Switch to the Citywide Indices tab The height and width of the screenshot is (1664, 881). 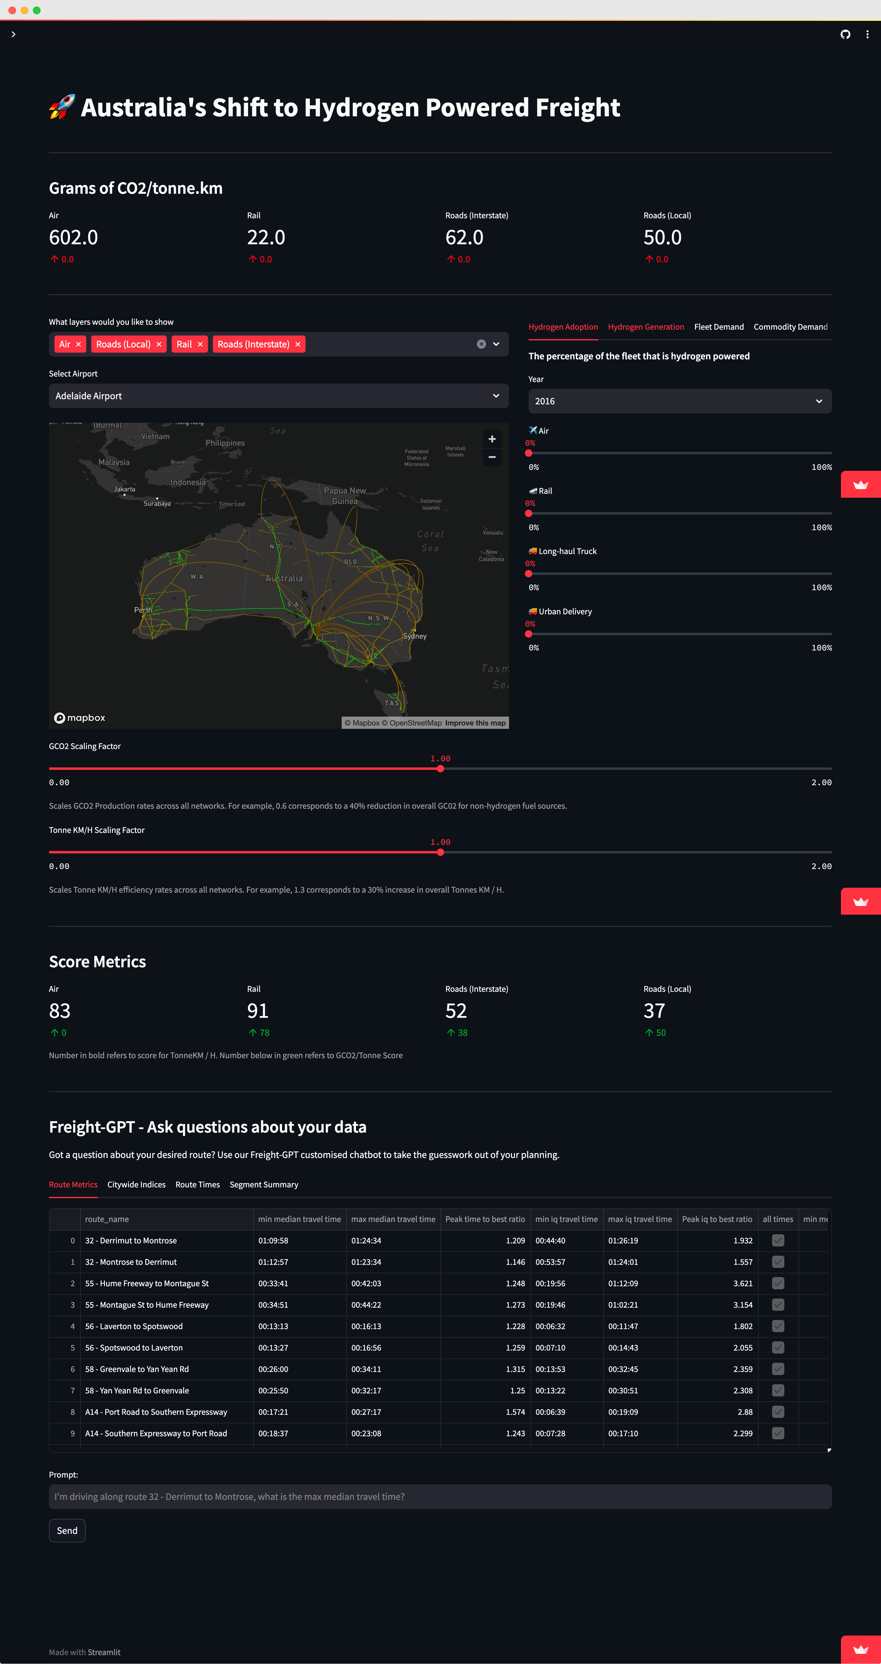[136, 1185]
